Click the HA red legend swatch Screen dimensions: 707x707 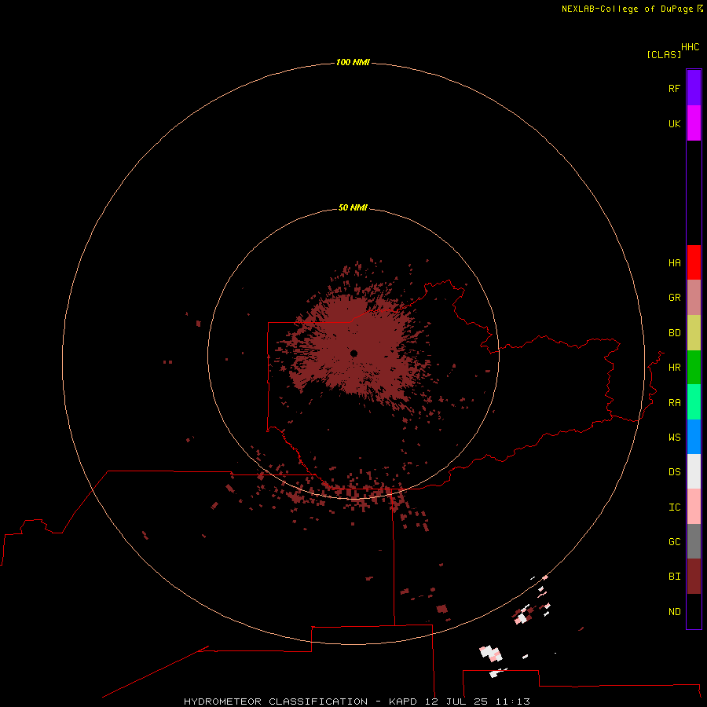click(694, 262)
